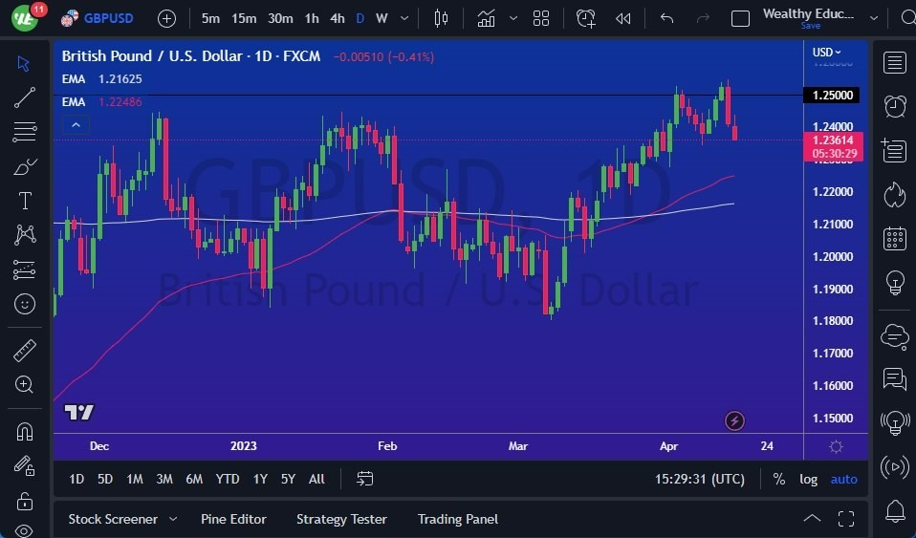Image resolution: width=916 pixels, height=538 pixels.
Task: Set range to All
Action: tap(316, 479)
